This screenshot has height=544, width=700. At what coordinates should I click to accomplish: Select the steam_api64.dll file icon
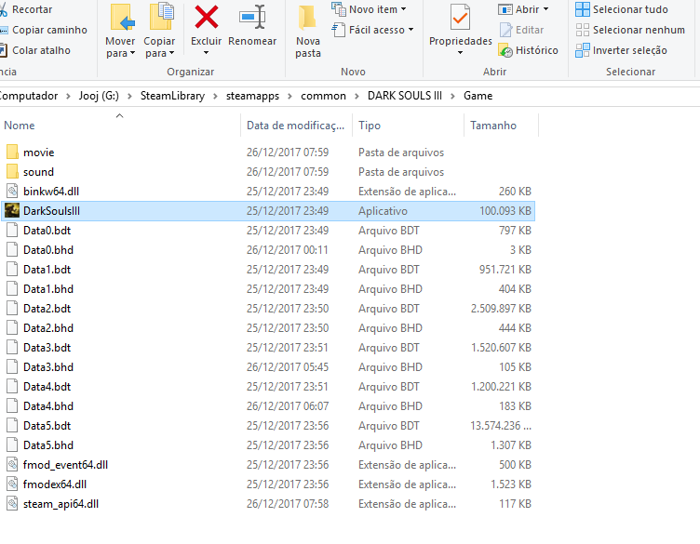(12, 504)
